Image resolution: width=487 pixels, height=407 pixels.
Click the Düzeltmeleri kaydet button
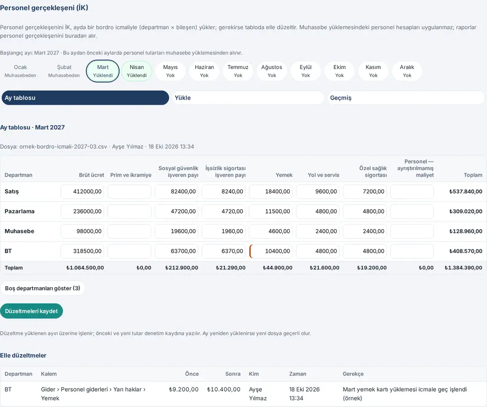pyautogui.click(x=31, y=311)
